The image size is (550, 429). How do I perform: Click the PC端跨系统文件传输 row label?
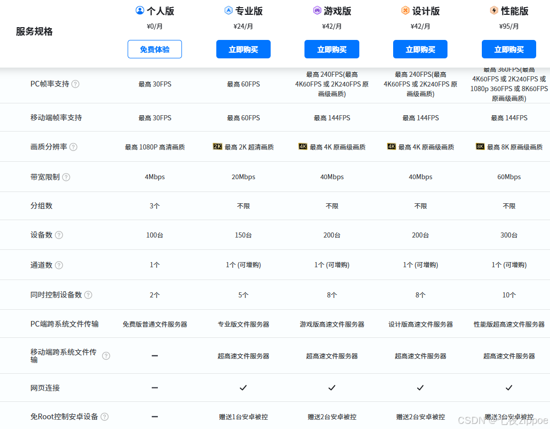pyautogui.click(x=65, y=324)
